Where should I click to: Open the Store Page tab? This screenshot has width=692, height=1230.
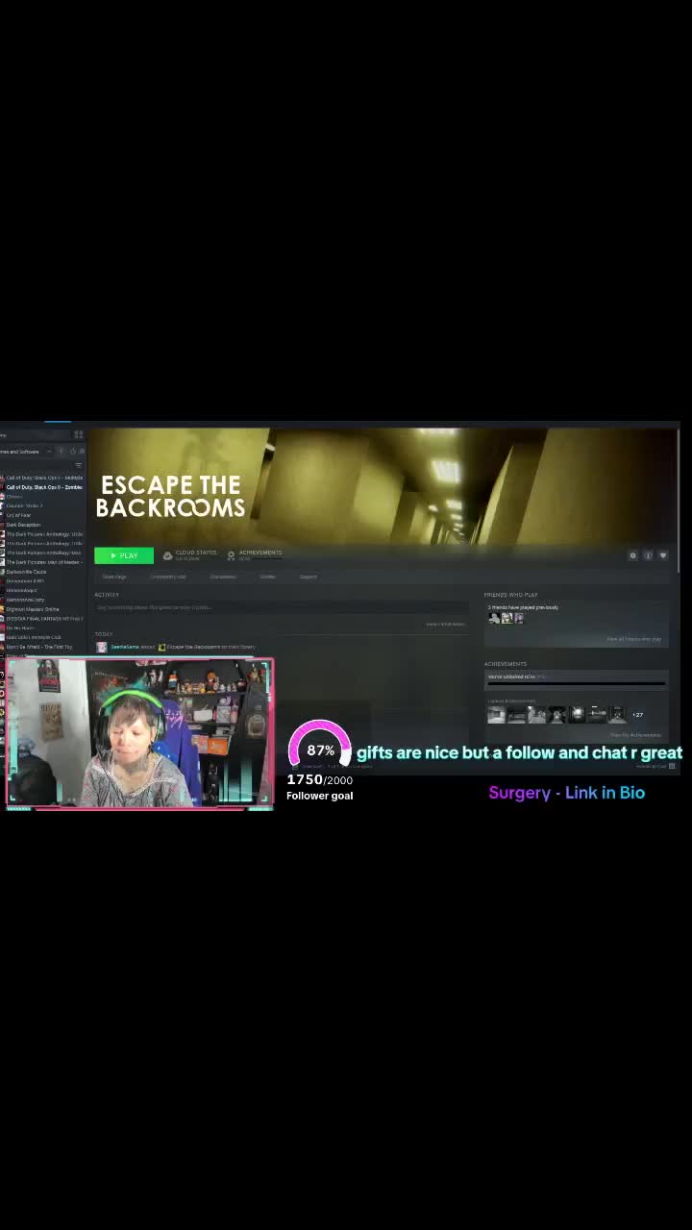click(114, 577)
